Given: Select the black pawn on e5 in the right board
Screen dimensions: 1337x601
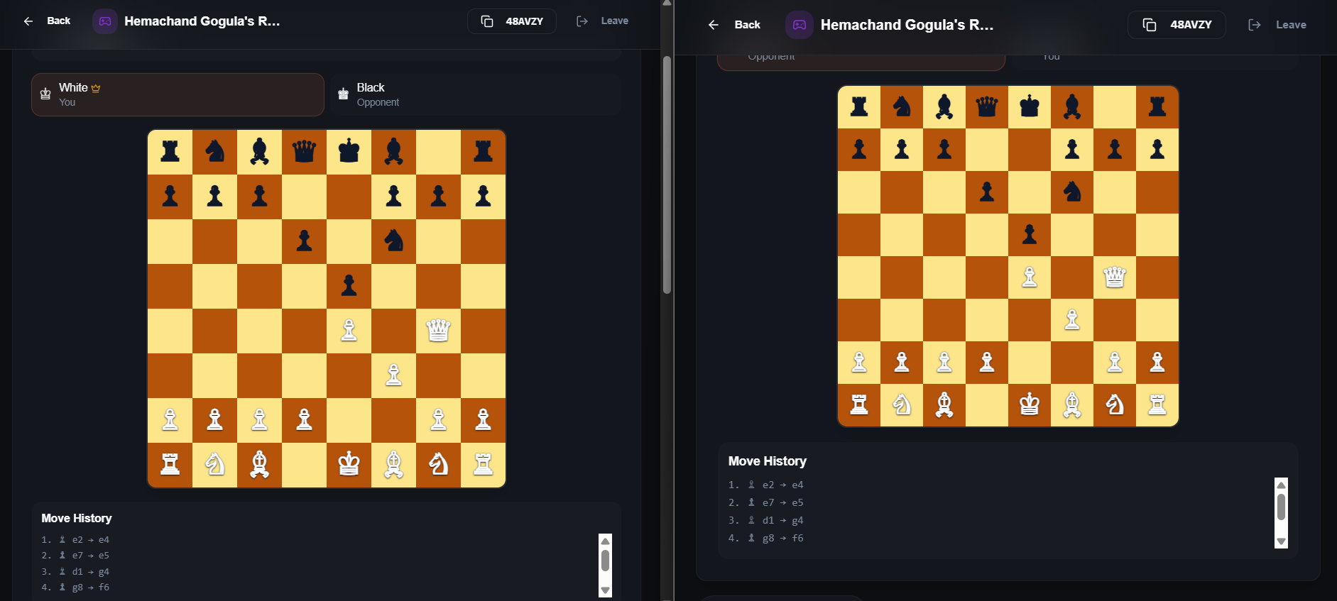Looking at the screenshot, I should tap(1030, 234).
